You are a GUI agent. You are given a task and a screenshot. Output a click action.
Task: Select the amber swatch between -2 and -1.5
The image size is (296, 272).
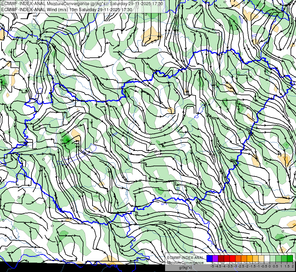tap(250, 258)
